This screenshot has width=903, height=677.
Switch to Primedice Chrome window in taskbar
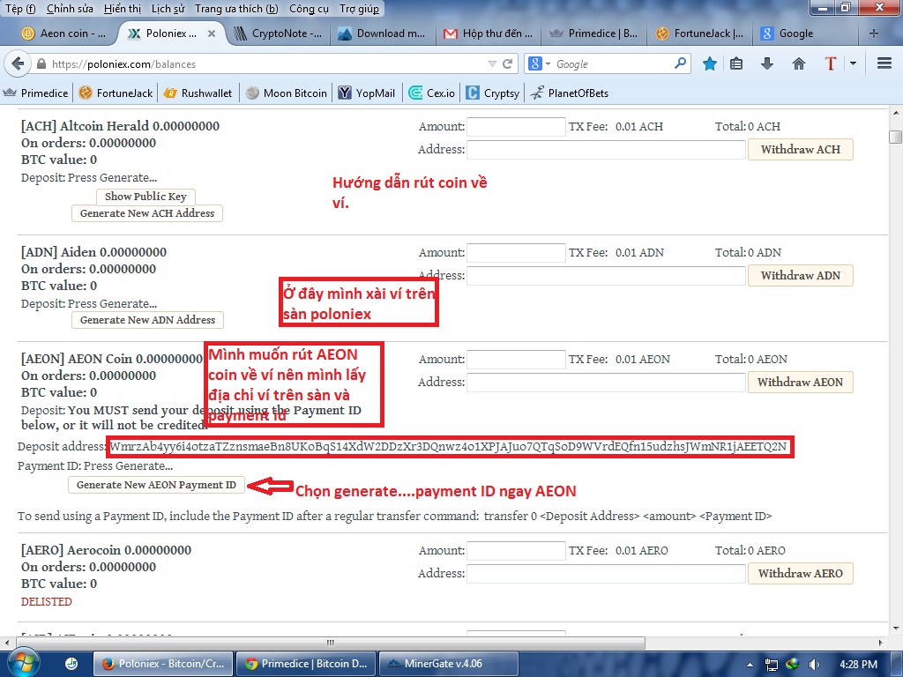tap(306, 664)
